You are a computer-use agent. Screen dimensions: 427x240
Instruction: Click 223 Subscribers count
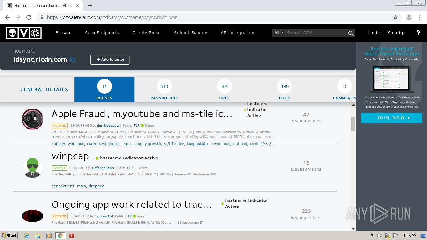coord(306,214)
